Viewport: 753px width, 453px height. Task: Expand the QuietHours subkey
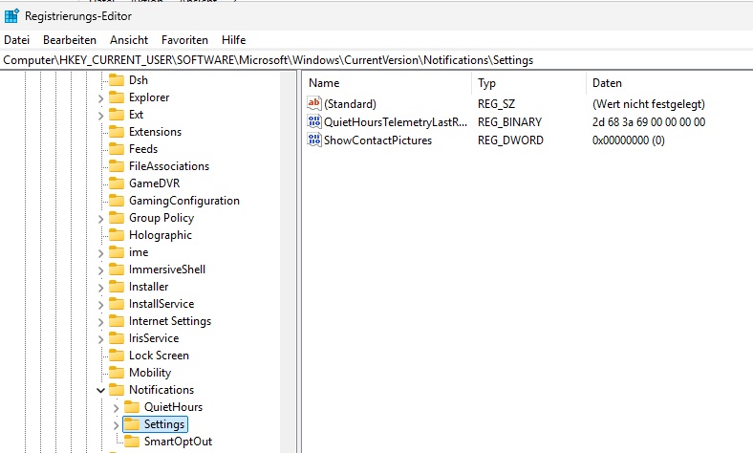116,408
